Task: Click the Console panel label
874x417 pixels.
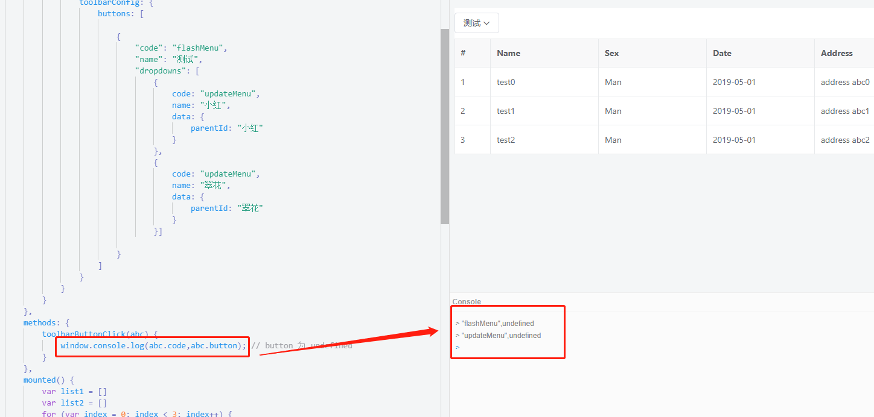Action: [465, 301]
